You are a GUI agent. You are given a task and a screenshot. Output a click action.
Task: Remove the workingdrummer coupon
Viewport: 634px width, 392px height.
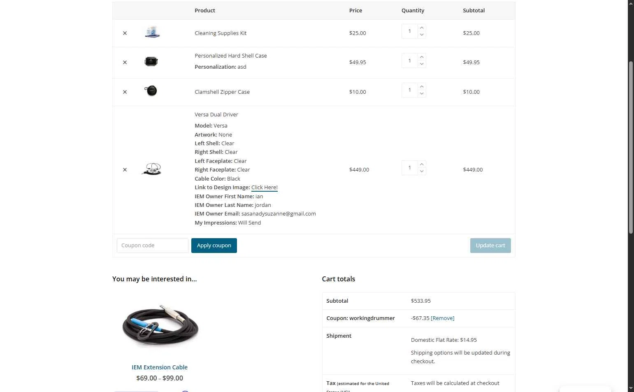point(443,318)
